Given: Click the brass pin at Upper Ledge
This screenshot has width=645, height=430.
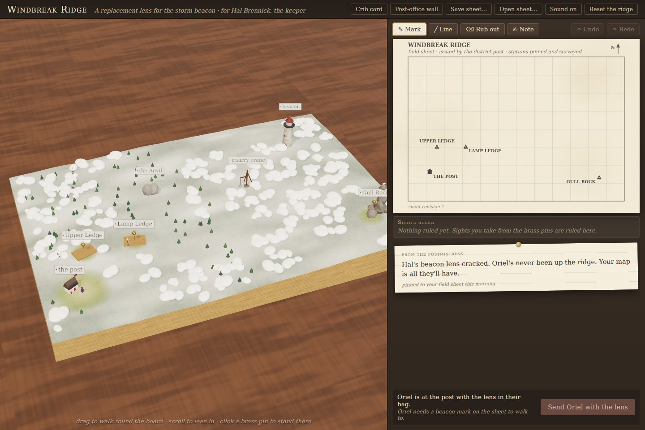Looking at the screenshot, I should coord(83,245).
